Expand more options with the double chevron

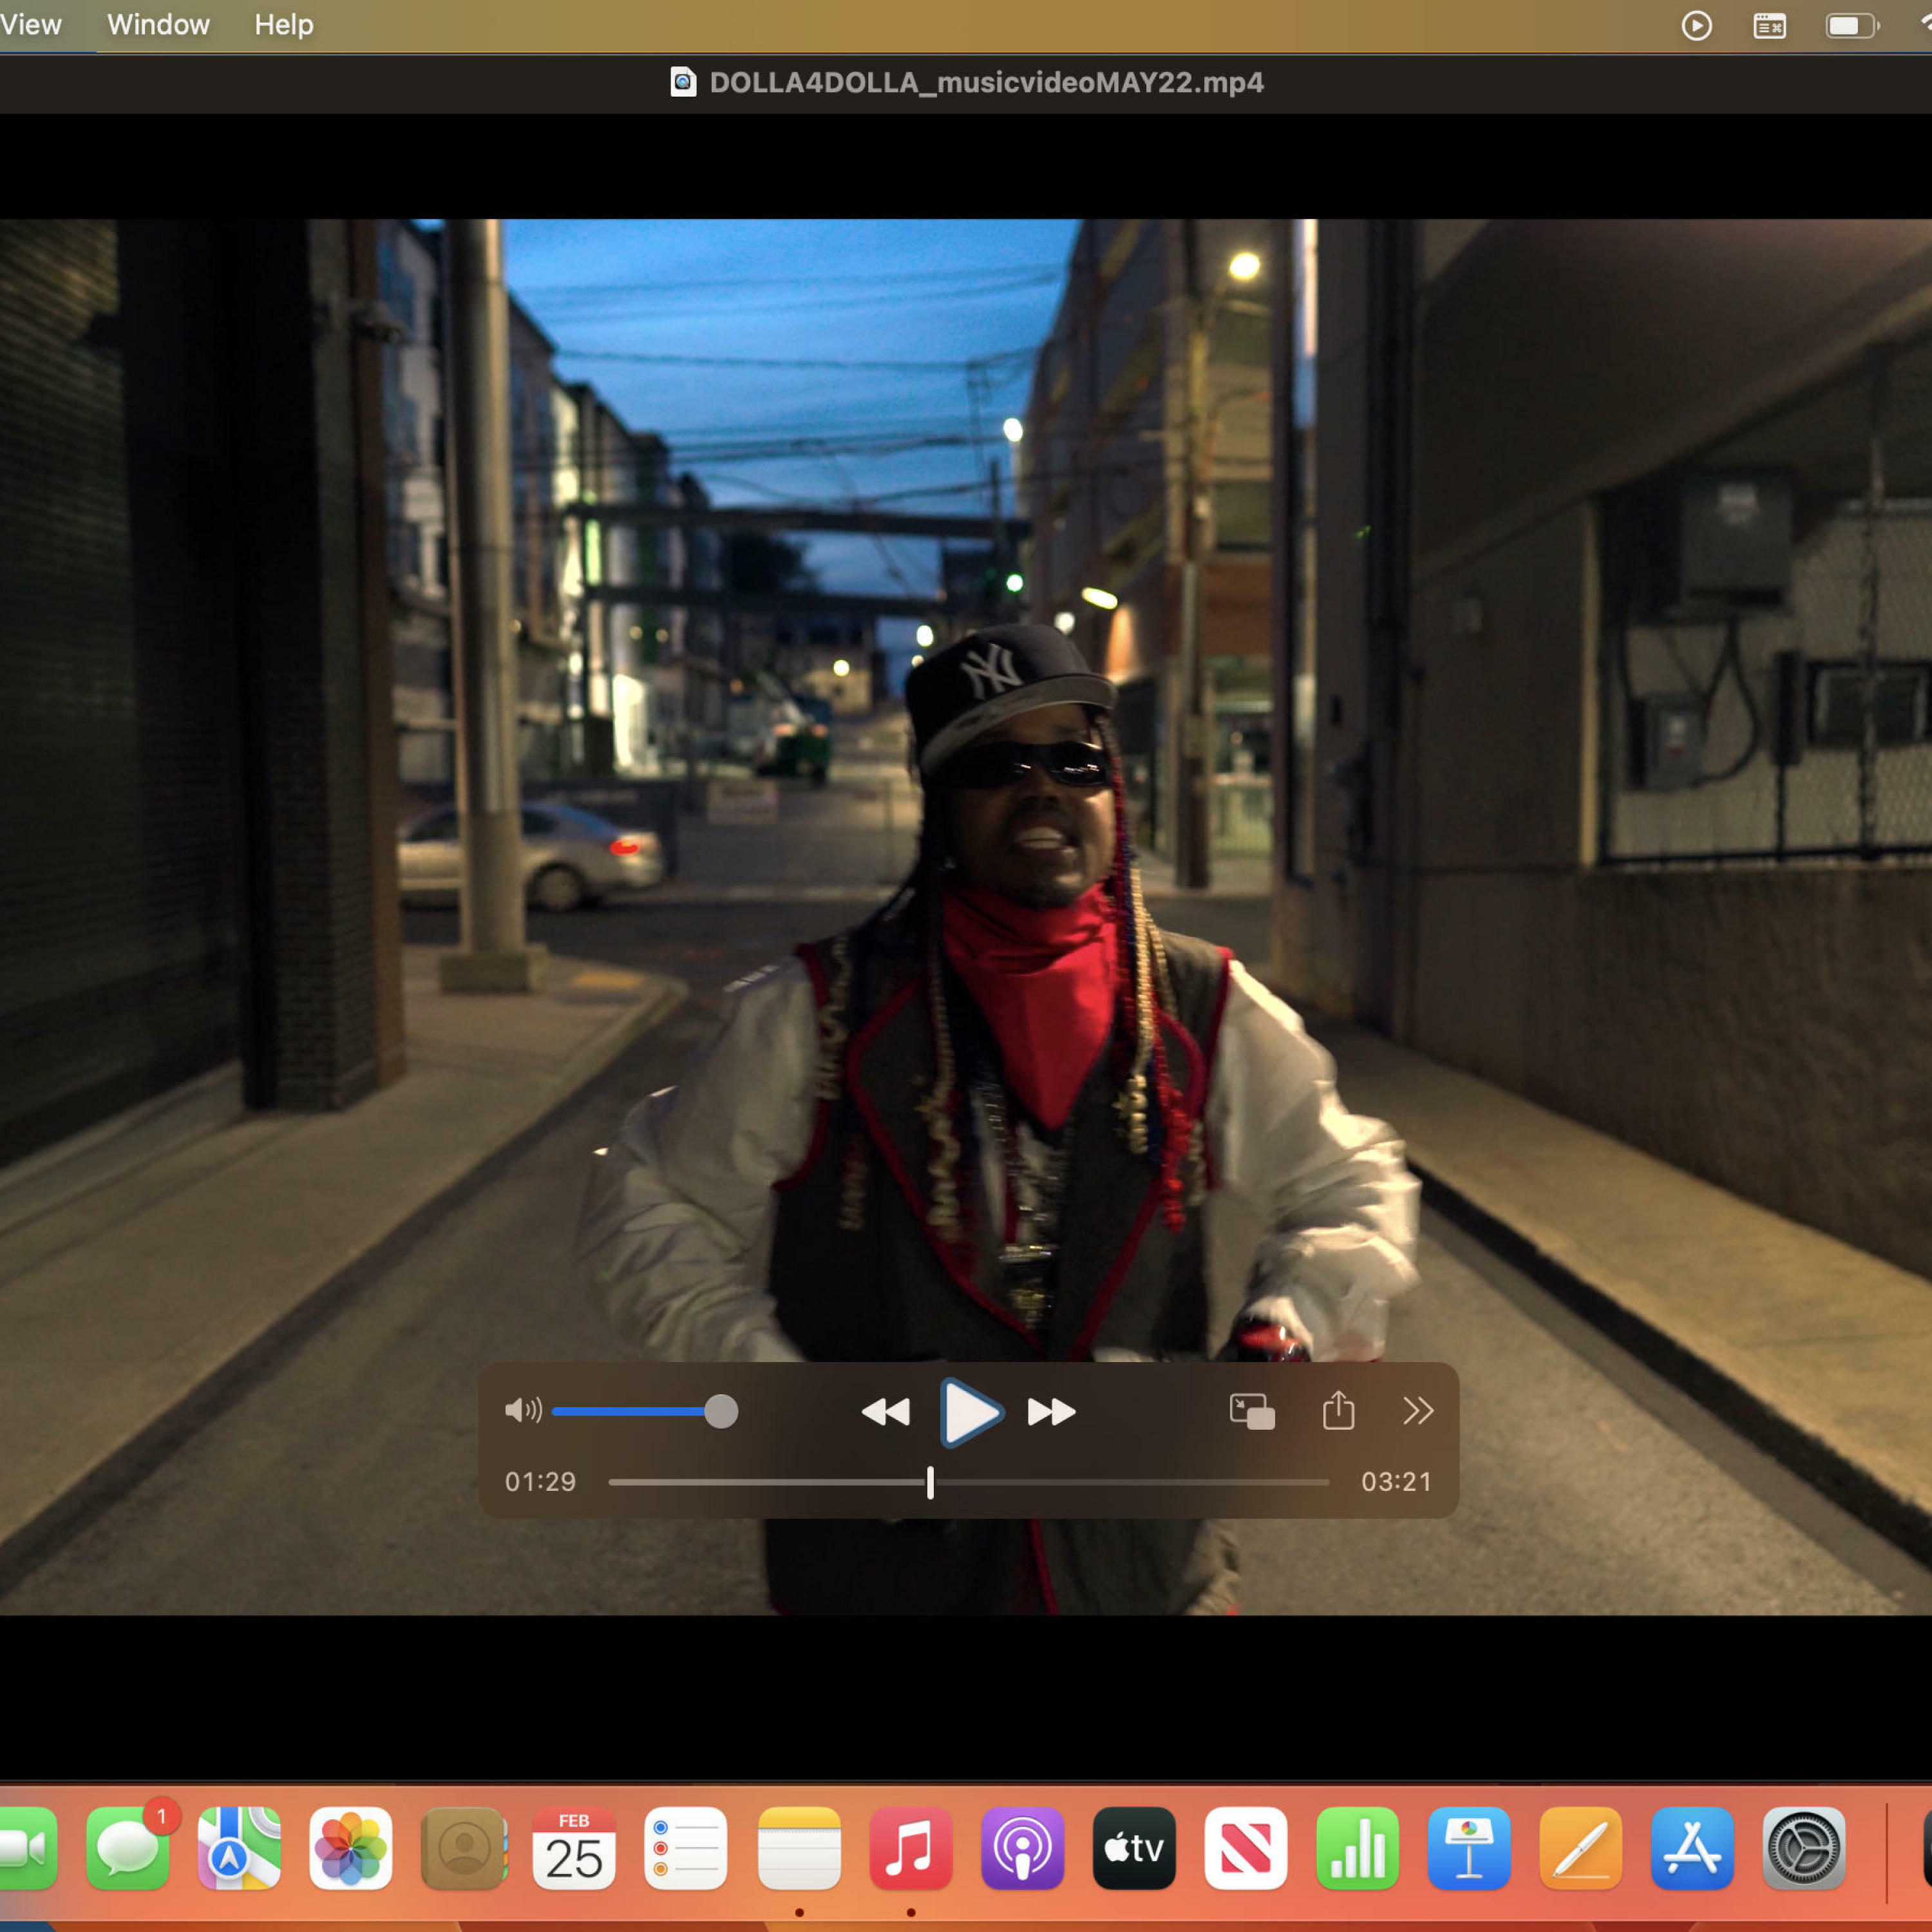coord(1417,1411)
